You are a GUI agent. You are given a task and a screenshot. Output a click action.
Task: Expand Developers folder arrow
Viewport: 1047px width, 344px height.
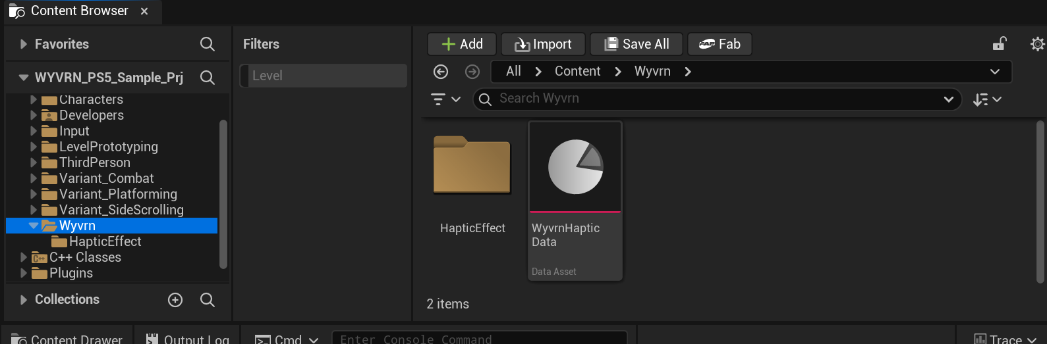34,115
